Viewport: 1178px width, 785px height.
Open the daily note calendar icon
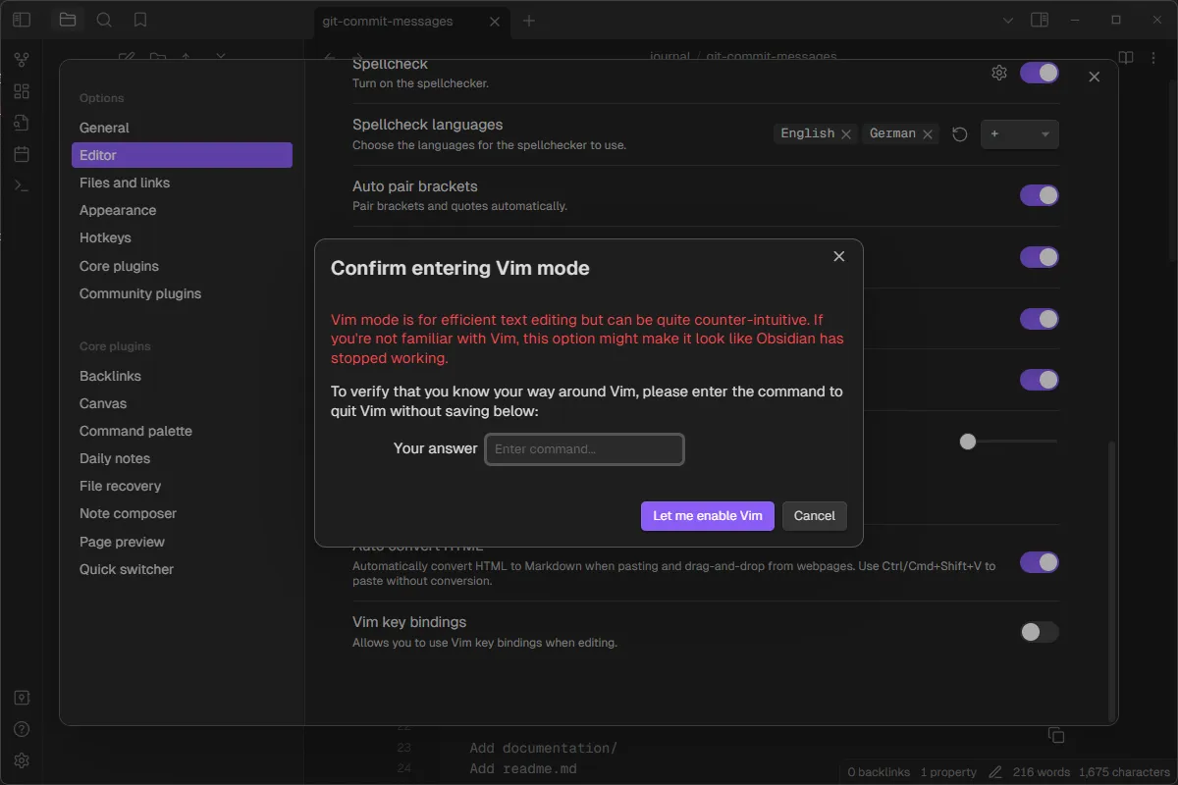(x=22, y=153)
